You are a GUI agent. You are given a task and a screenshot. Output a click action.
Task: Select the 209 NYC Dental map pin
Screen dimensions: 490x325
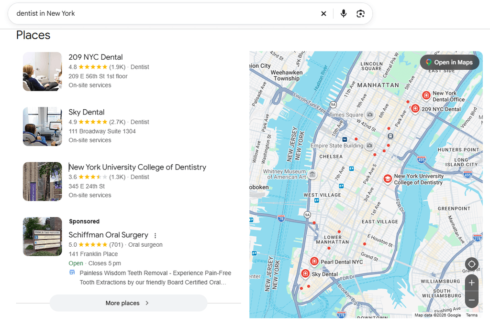(x=415, y=108)
